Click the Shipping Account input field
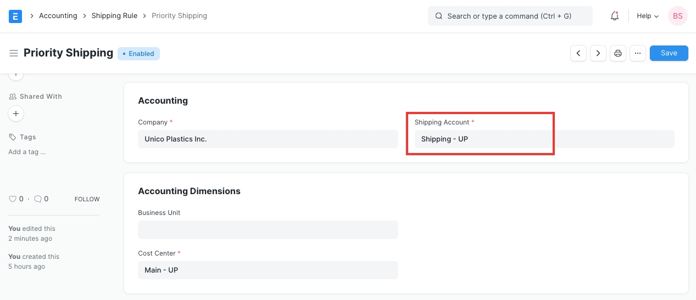The width and height of the screenshot is (696, 300). [544, 139]
